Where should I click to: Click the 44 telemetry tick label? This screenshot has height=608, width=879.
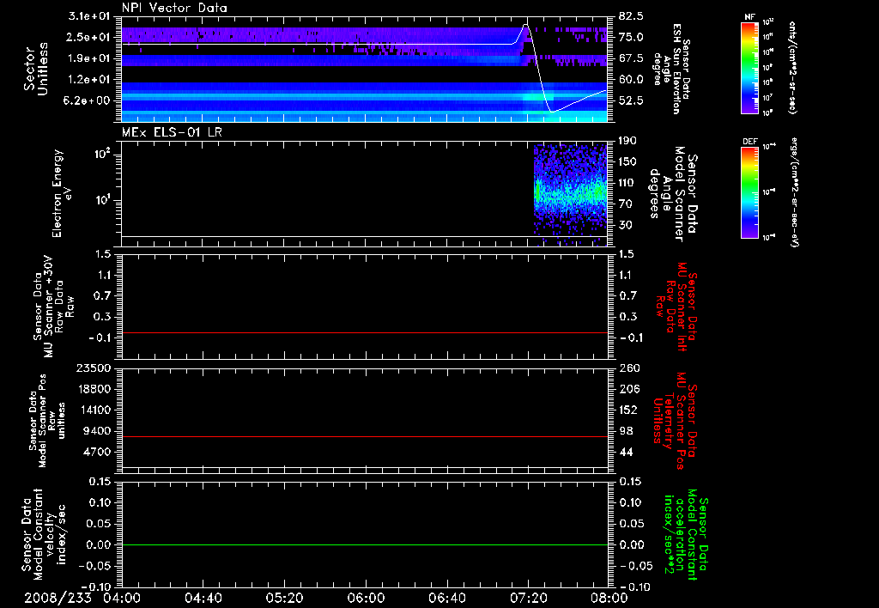coord(626,452)
